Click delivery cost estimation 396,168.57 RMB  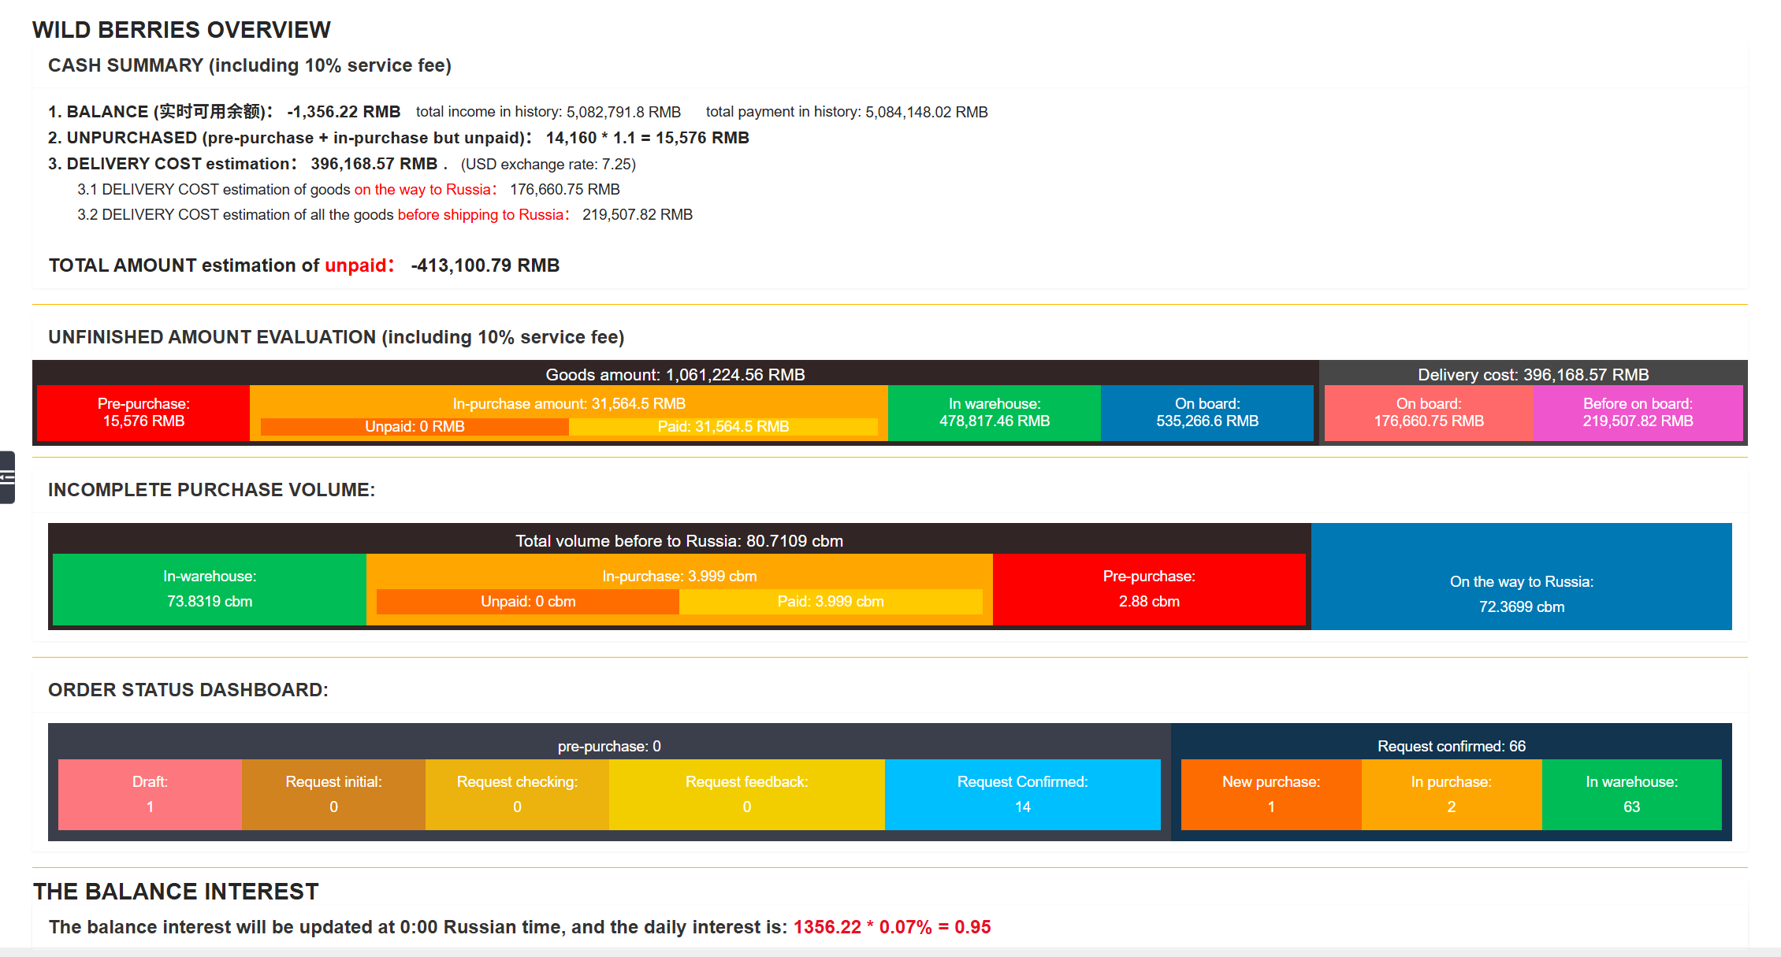point(374,164)
